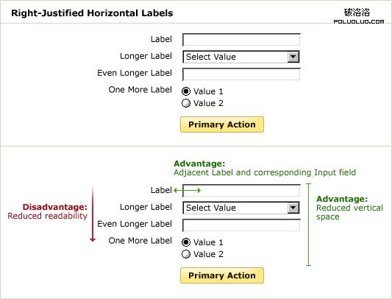The width and height of the screenshot is (392, 299).
Task: Select Value 1 radio in bottom form
Action: [x=186, y=242]
